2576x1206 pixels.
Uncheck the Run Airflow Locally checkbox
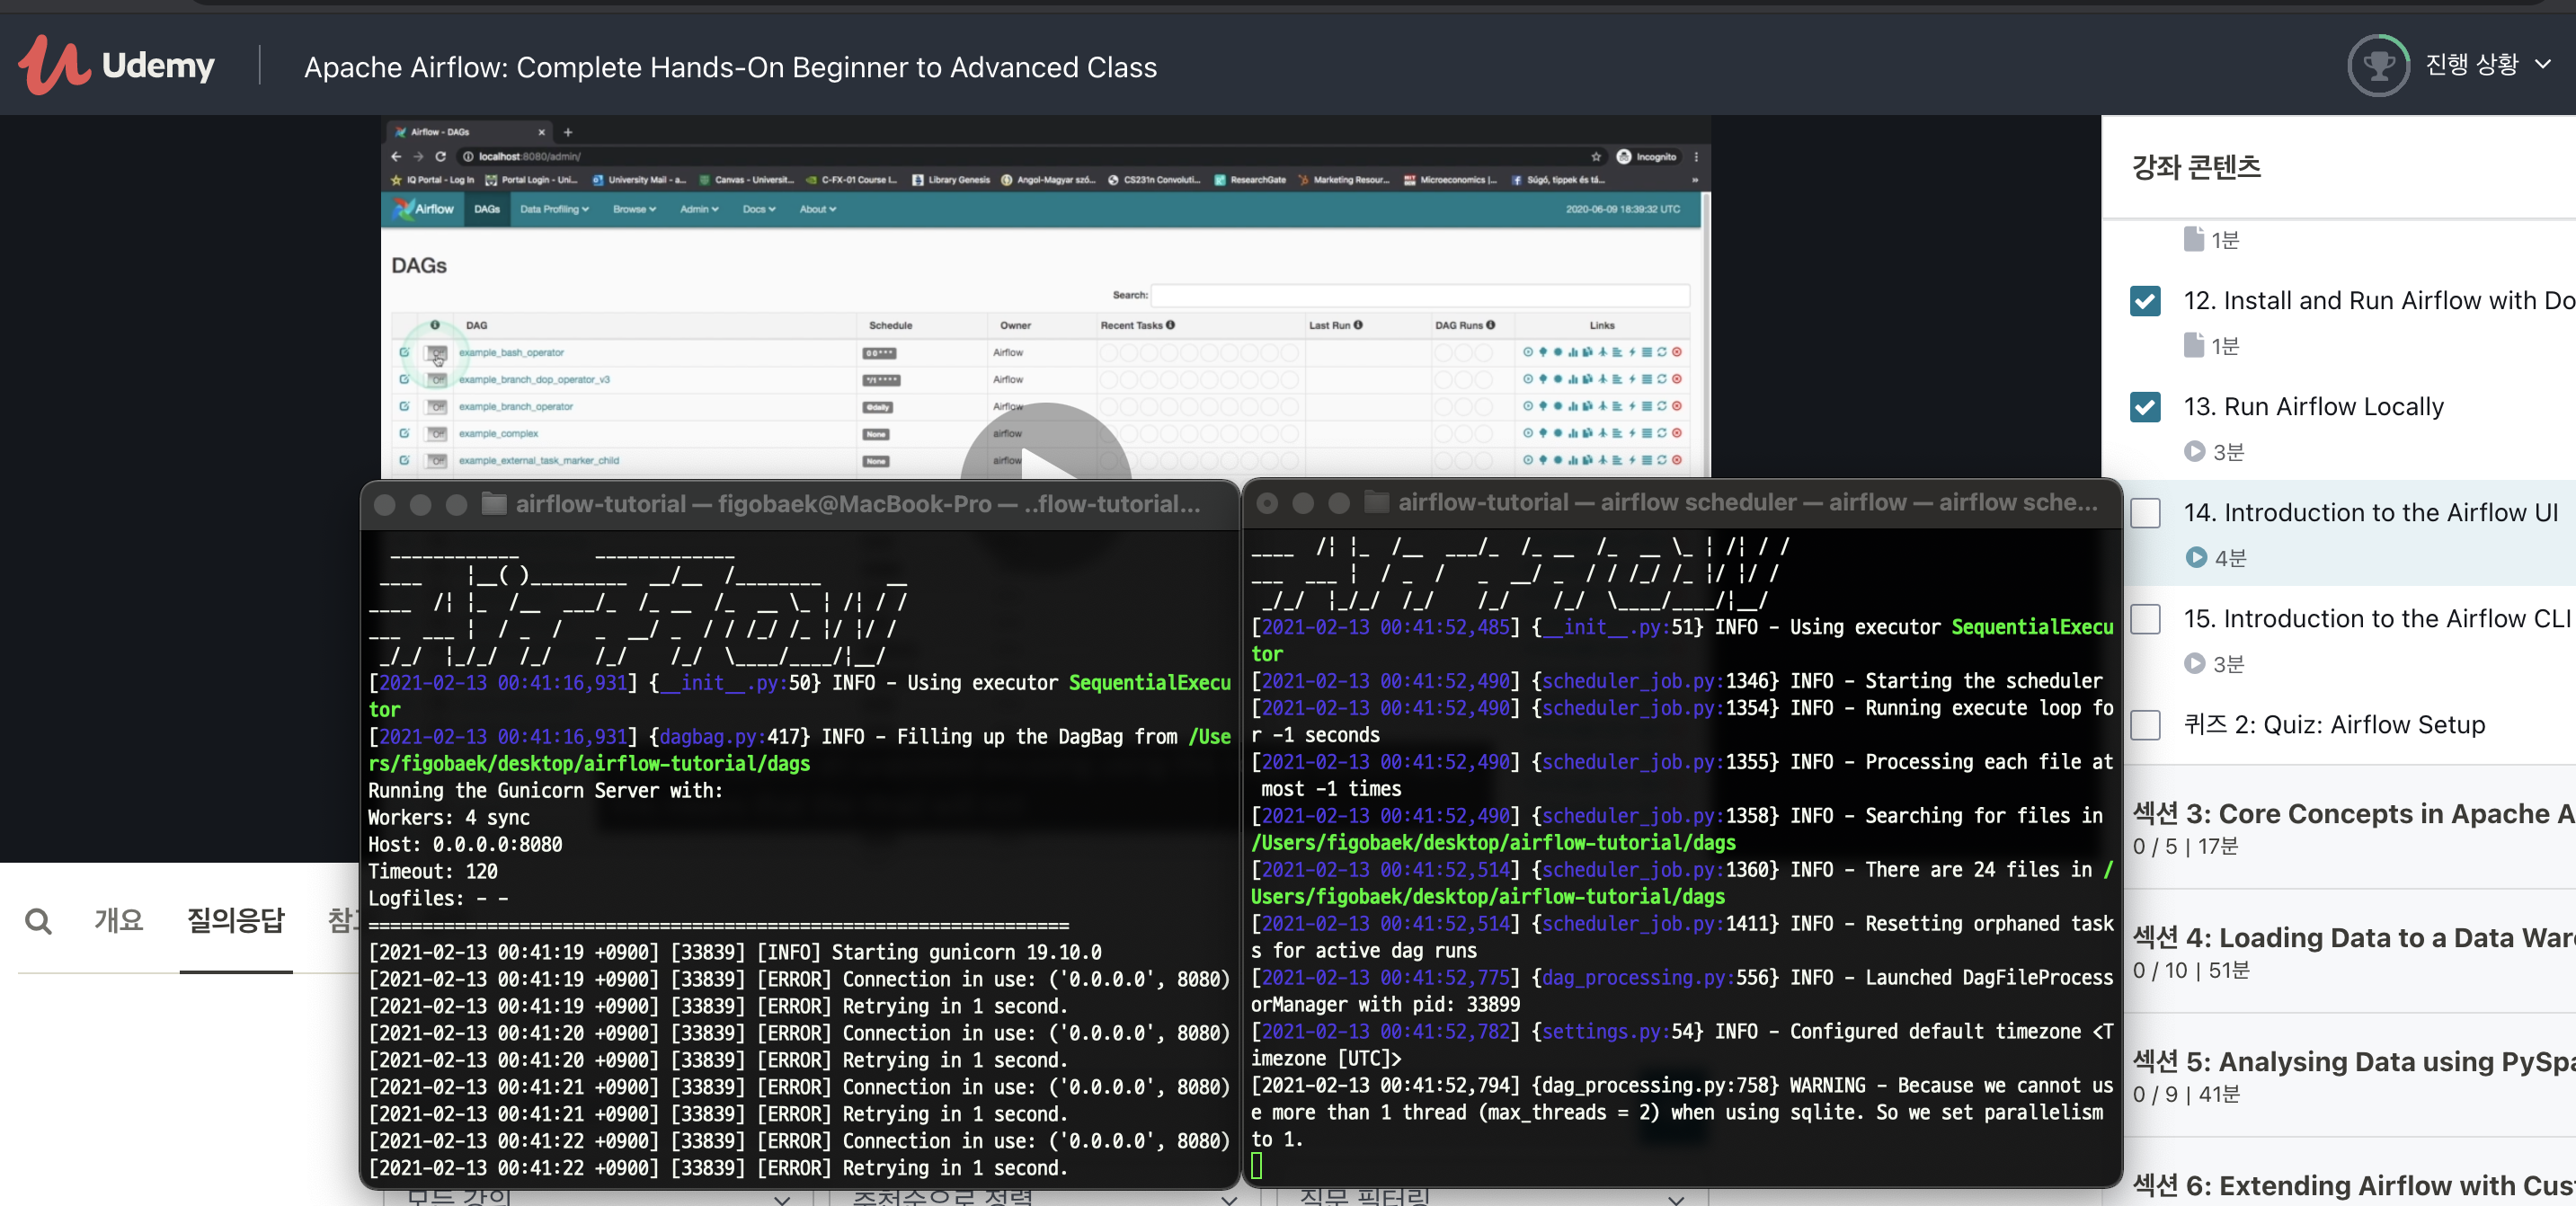click(2145, 407)
